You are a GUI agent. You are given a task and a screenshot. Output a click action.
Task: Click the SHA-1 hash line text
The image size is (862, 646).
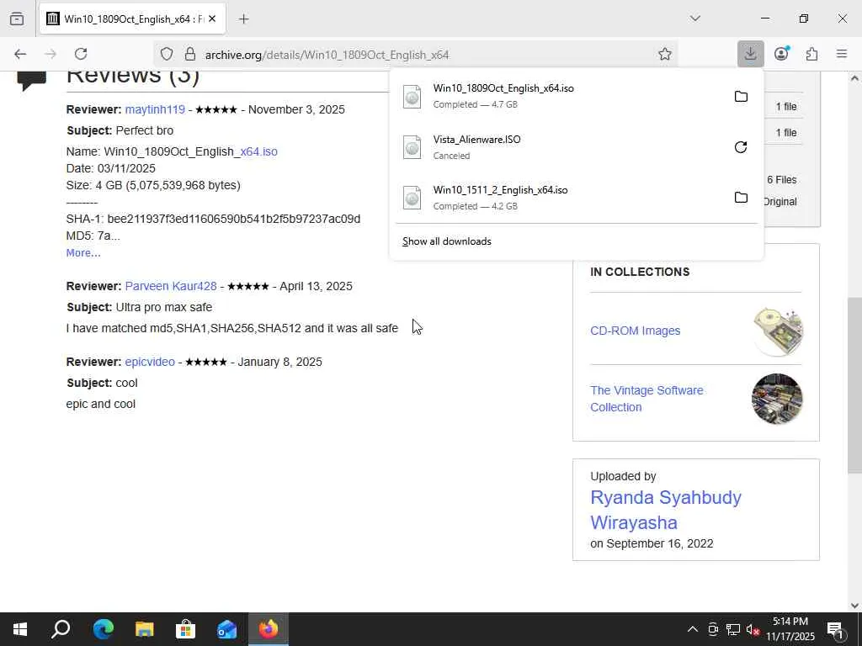point(213,219)
